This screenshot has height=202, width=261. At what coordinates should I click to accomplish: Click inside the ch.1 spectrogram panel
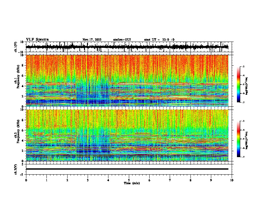127,81
